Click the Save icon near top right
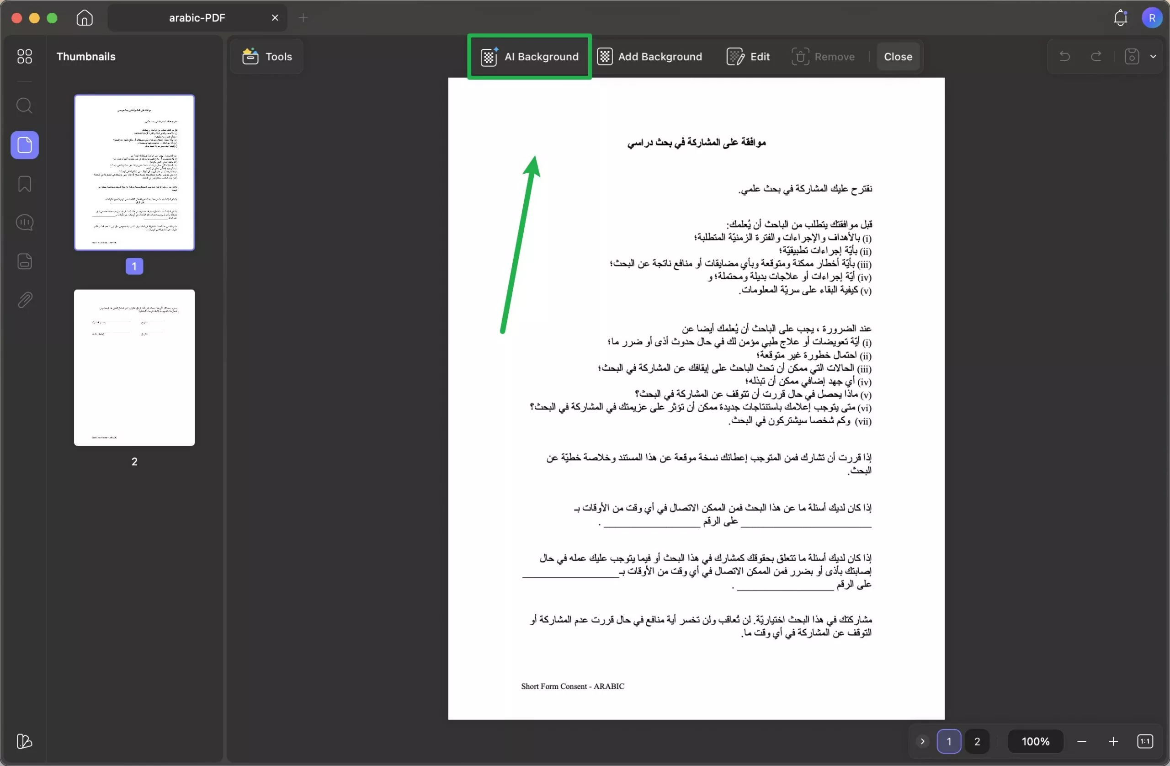The image size is (1170, 766). pos(1131,56)
